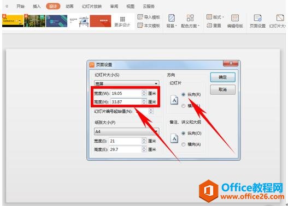Switch to the 插入 tab
Screen dimensions: 288x206
[37, 7]
